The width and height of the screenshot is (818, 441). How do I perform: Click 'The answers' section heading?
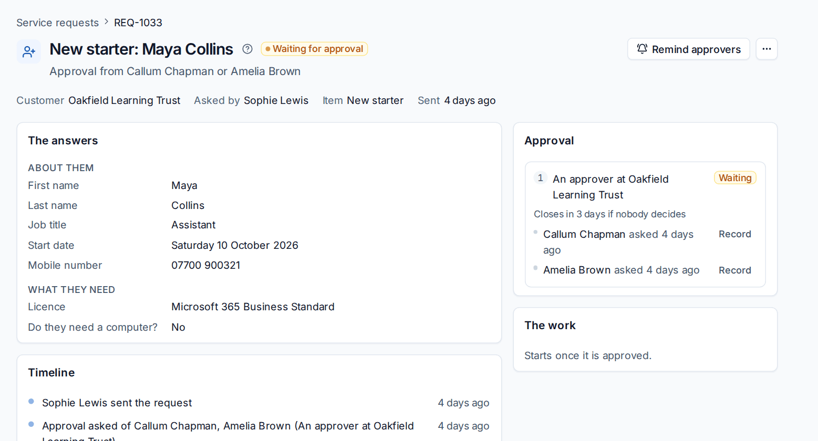(x=63, y=141)
